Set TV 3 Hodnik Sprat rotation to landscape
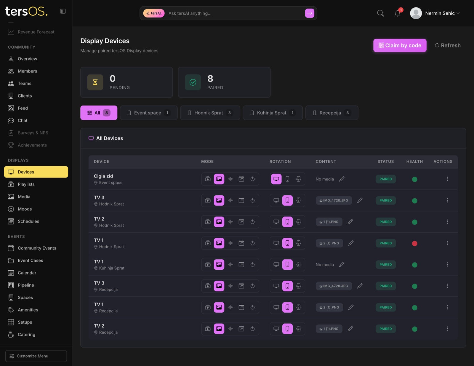 coord(276,200)
